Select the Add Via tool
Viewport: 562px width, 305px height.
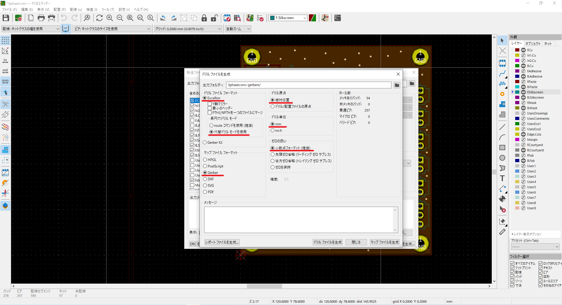tap(502, 94)
